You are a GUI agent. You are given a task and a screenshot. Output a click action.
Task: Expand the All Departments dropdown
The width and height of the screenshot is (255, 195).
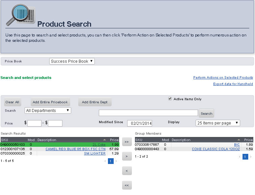[48, 111]
